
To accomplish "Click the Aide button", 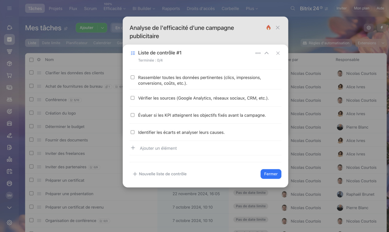I will (380, 8).
